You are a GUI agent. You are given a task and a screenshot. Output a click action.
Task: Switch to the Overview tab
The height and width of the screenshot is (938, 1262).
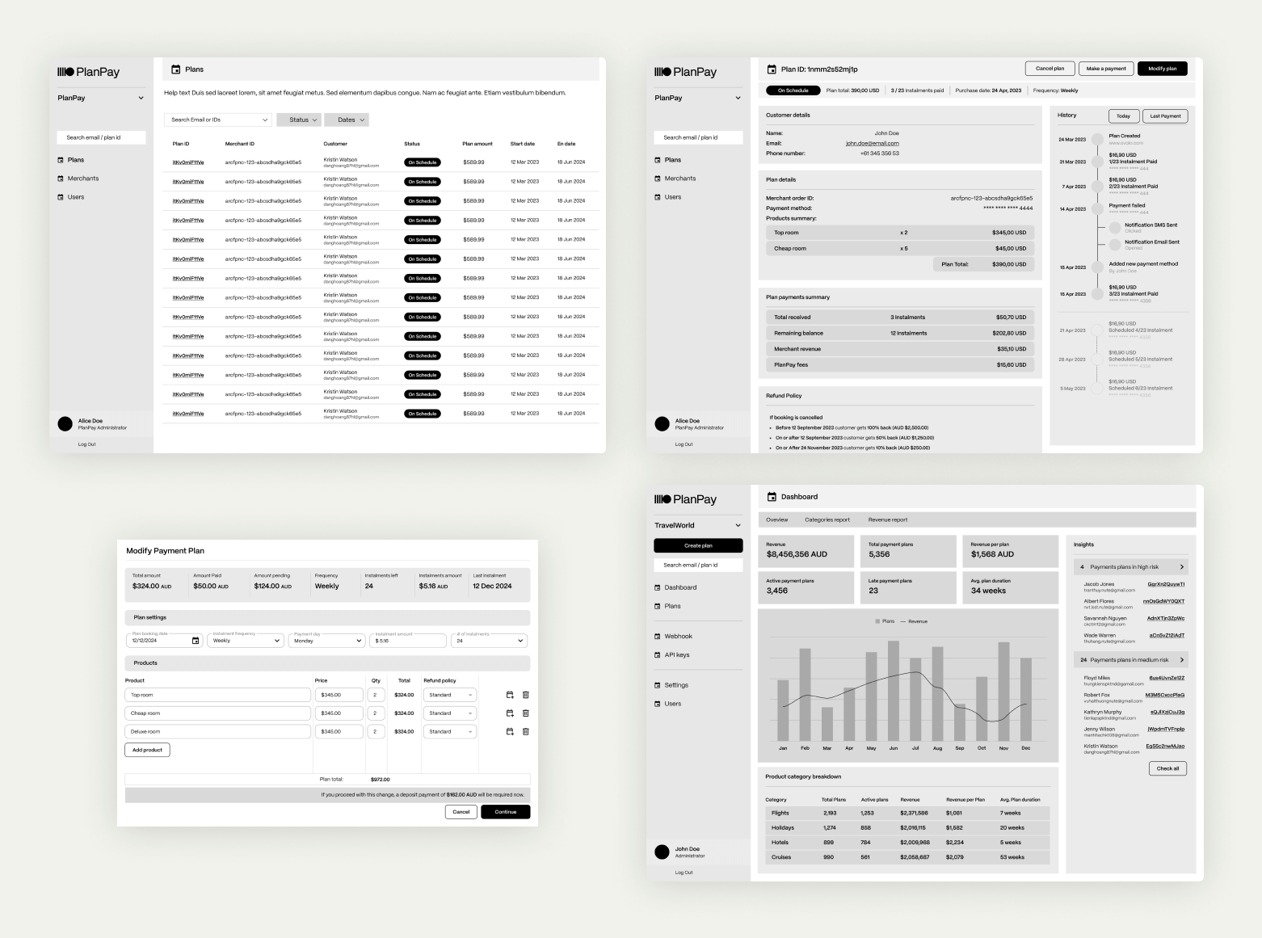776,520
